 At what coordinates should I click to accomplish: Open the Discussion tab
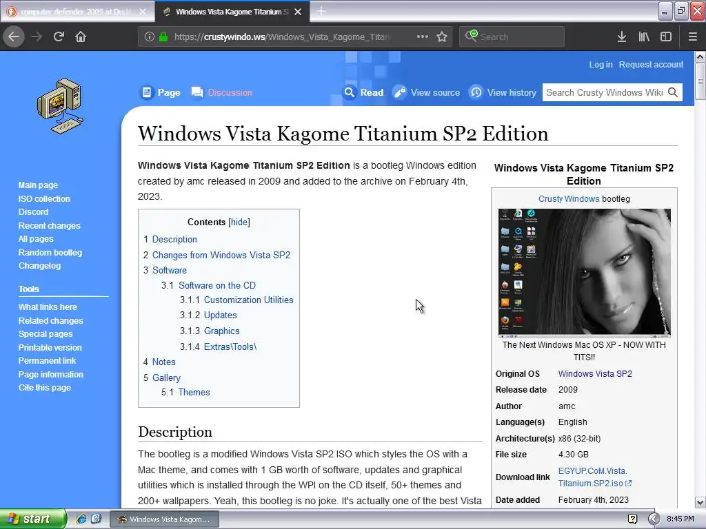(230, 93)
